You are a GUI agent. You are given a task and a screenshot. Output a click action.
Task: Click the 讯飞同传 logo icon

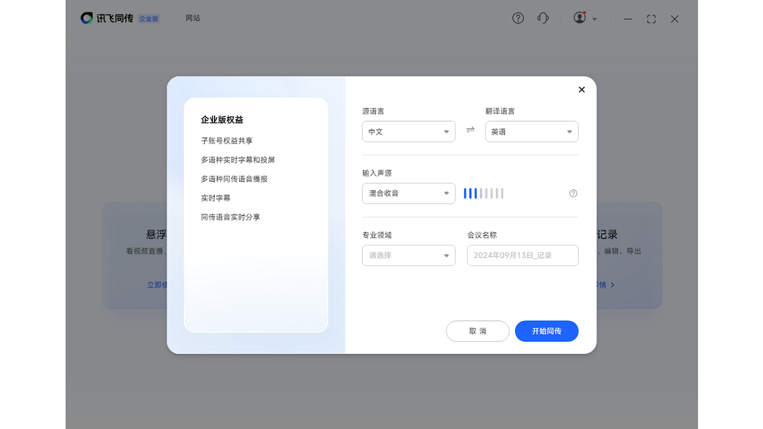(x=86, y=18)
